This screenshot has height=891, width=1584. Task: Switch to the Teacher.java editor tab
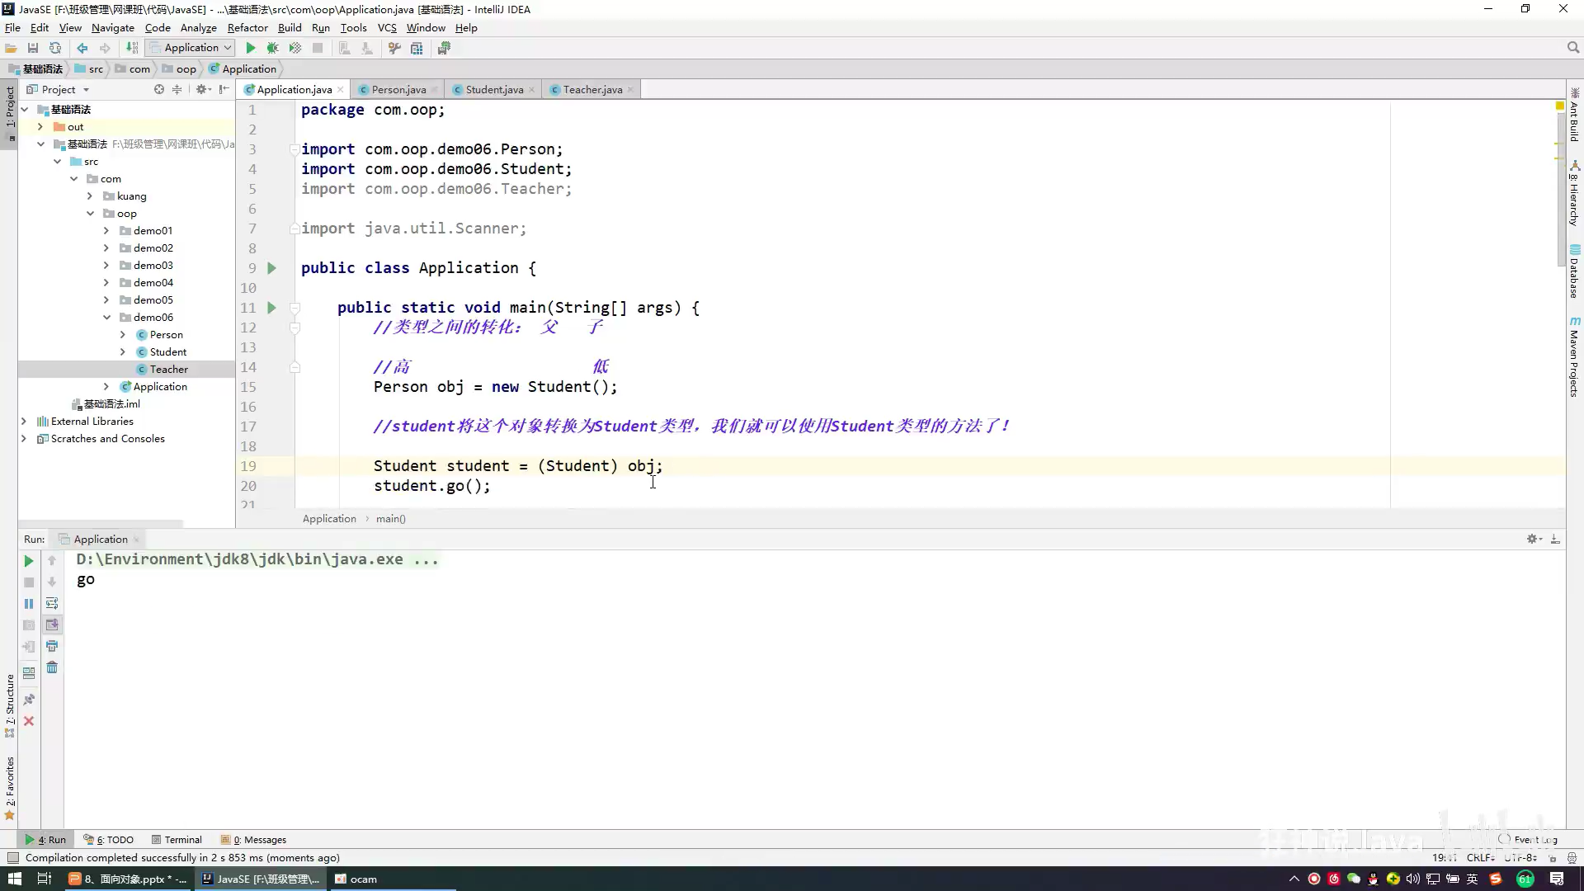tap(592, 89)
